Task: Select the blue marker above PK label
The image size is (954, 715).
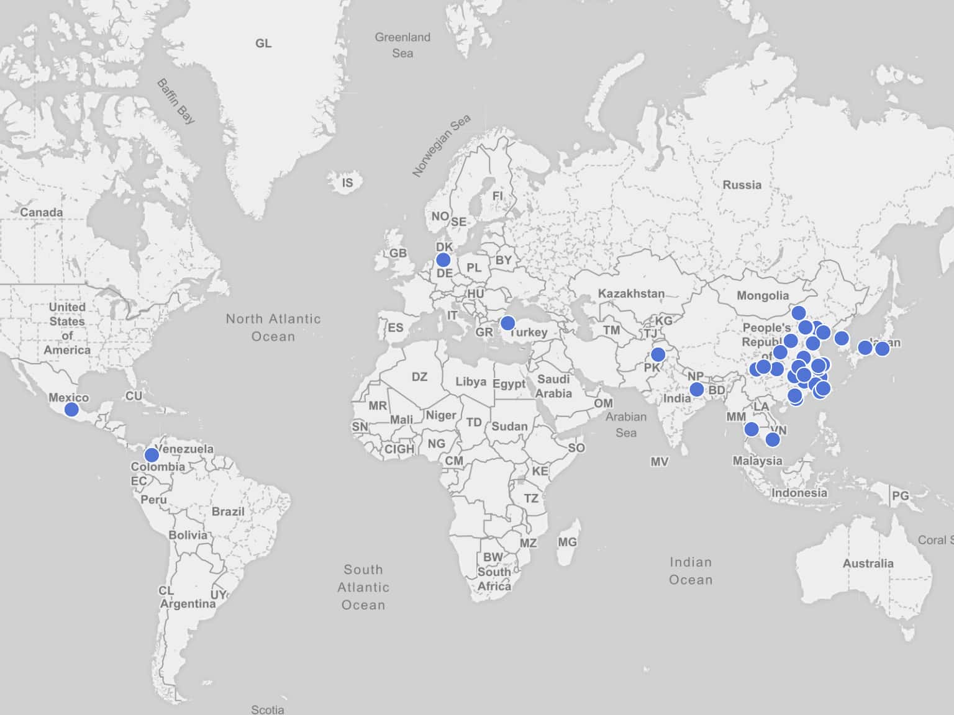Action: click(x=658, y=355)
